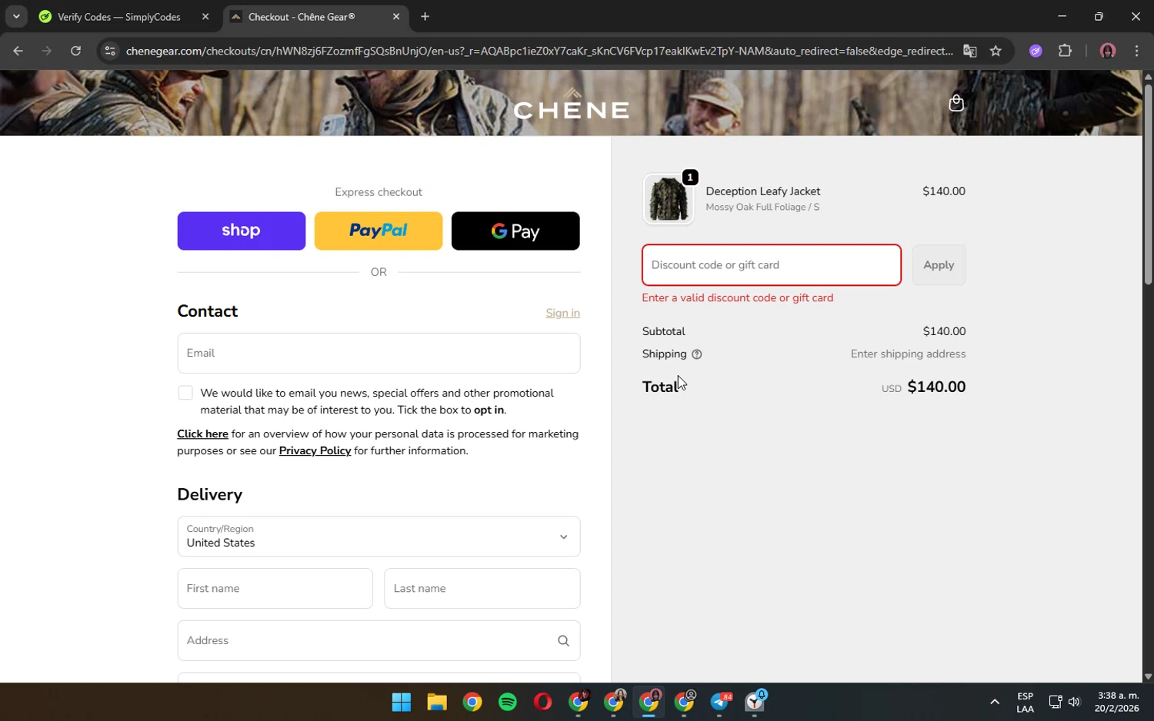
Task: Open the Chrome profile avatar
Action: 1108,51
